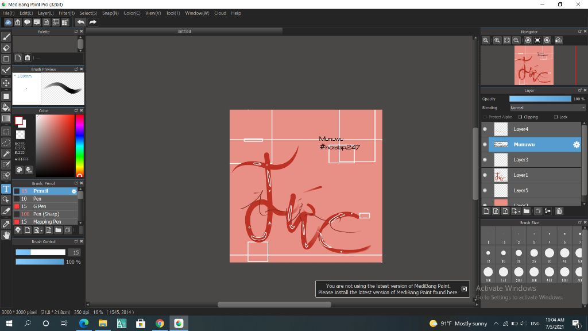
Task: Click the hue spectrum bar
Action: (79, 145)
